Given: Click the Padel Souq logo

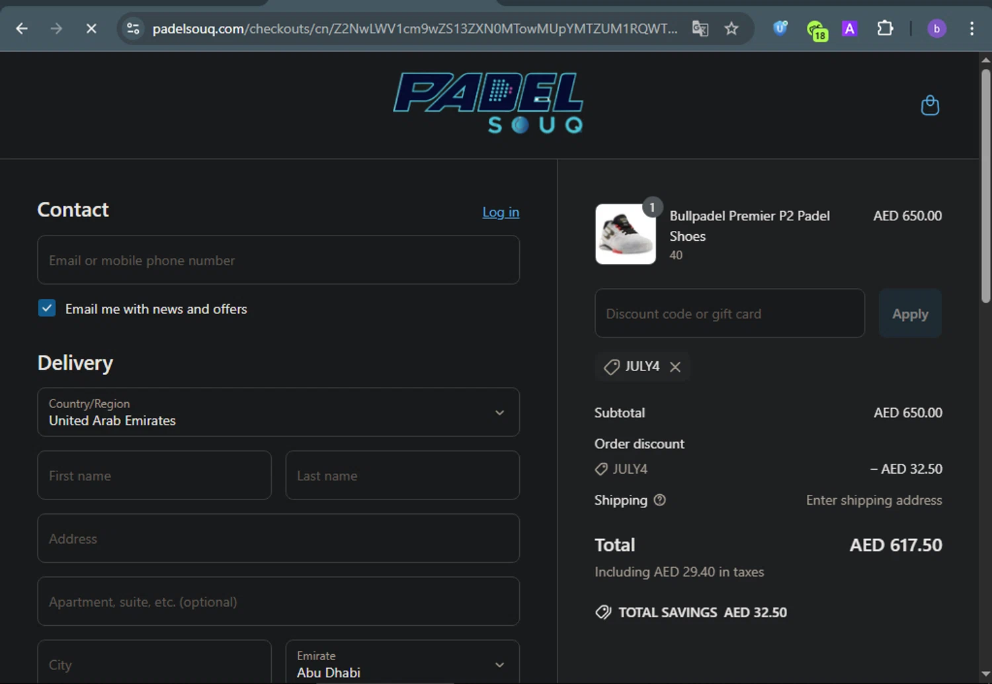Looking at the screenshot, I should coord(489,103).
